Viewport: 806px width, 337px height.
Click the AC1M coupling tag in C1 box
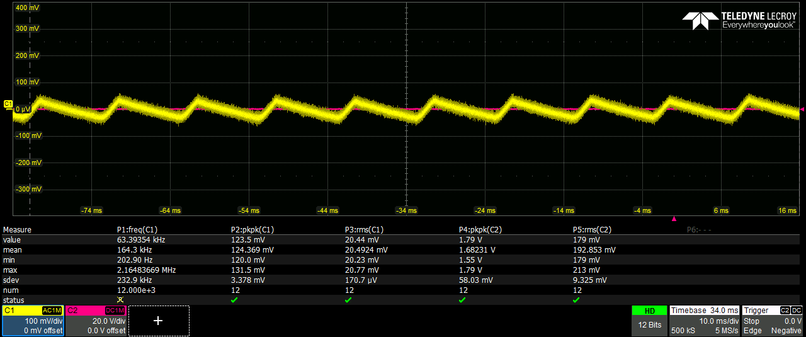pos(52,311)
